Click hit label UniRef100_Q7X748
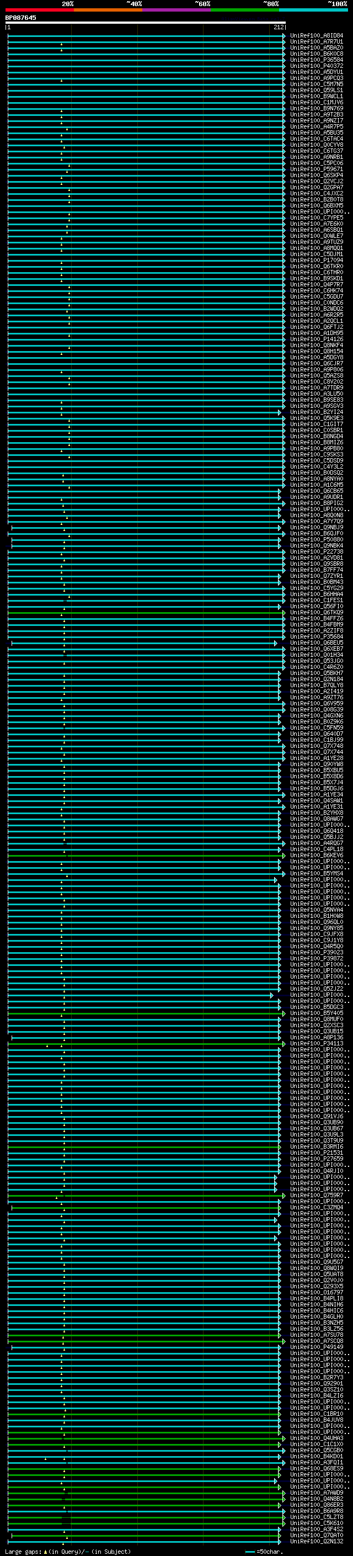The image size is (353, 1556). coord(317,746)
